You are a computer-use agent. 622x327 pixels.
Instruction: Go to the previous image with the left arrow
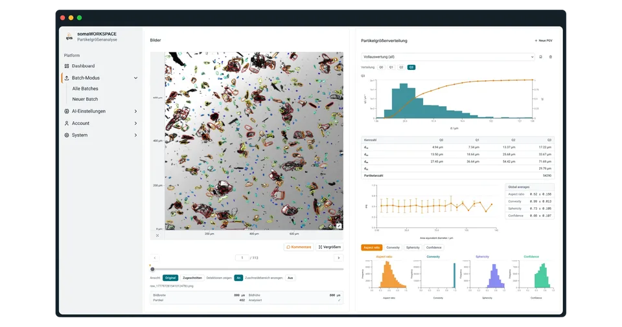(155, 258)
